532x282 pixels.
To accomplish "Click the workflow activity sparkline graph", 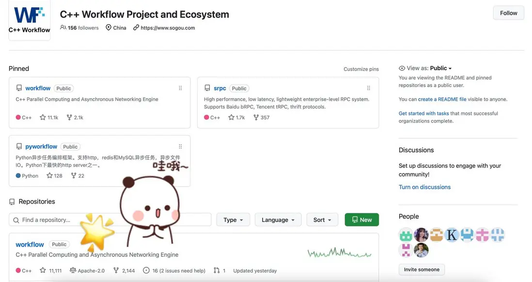I will (339, 252).
